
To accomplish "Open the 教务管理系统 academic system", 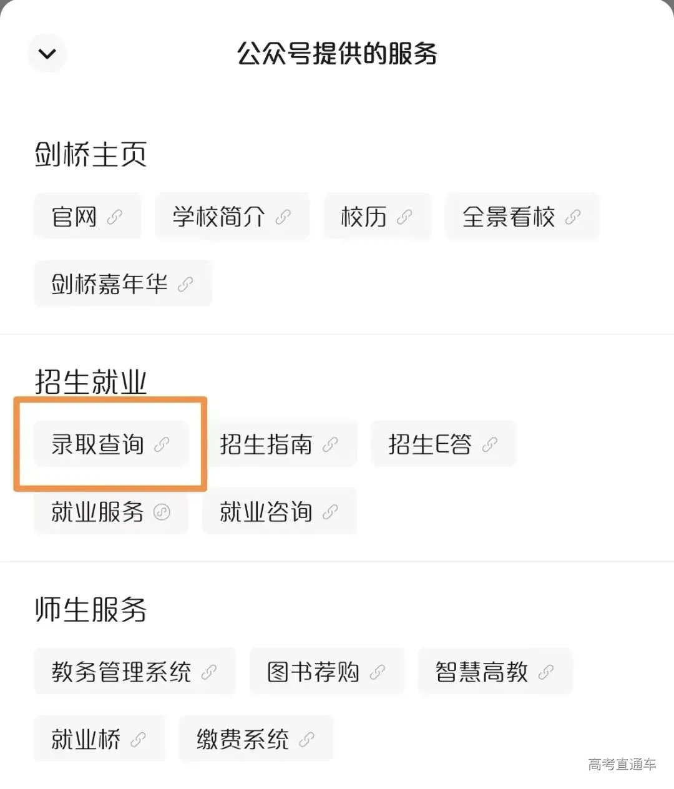I will (x=122, y=672).
